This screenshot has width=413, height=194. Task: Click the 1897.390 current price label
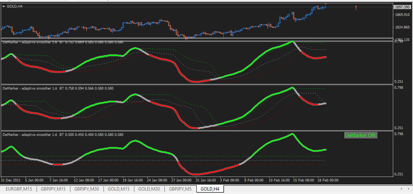click(402, 7)
